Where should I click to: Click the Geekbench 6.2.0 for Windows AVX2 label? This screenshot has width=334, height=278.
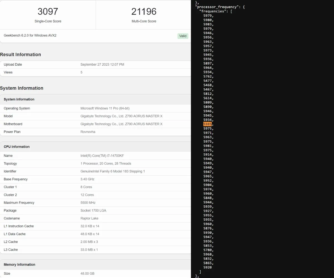(x=30, y=36)
